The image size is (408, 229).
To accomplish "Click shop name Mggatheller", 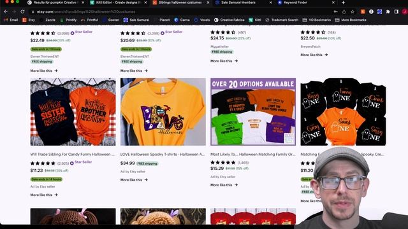I will coord(219,46).
